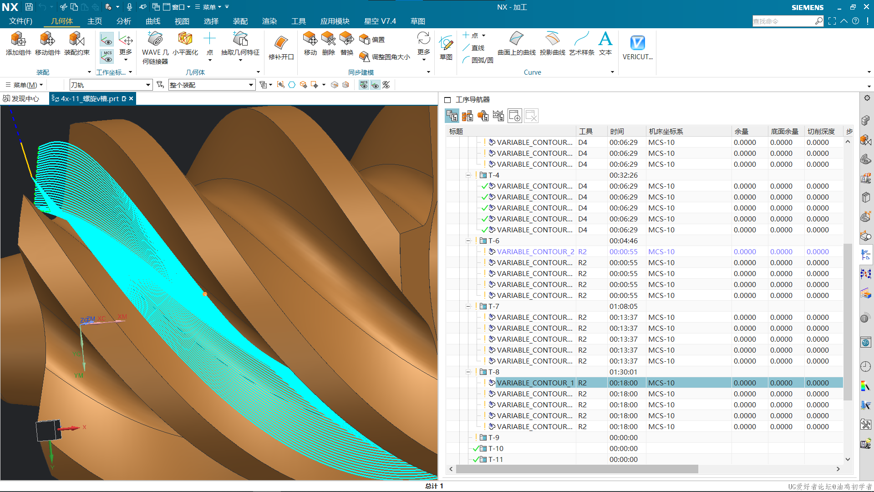
Task: Click the Add Component (添加组件) icon
Action: click(19, 40)
